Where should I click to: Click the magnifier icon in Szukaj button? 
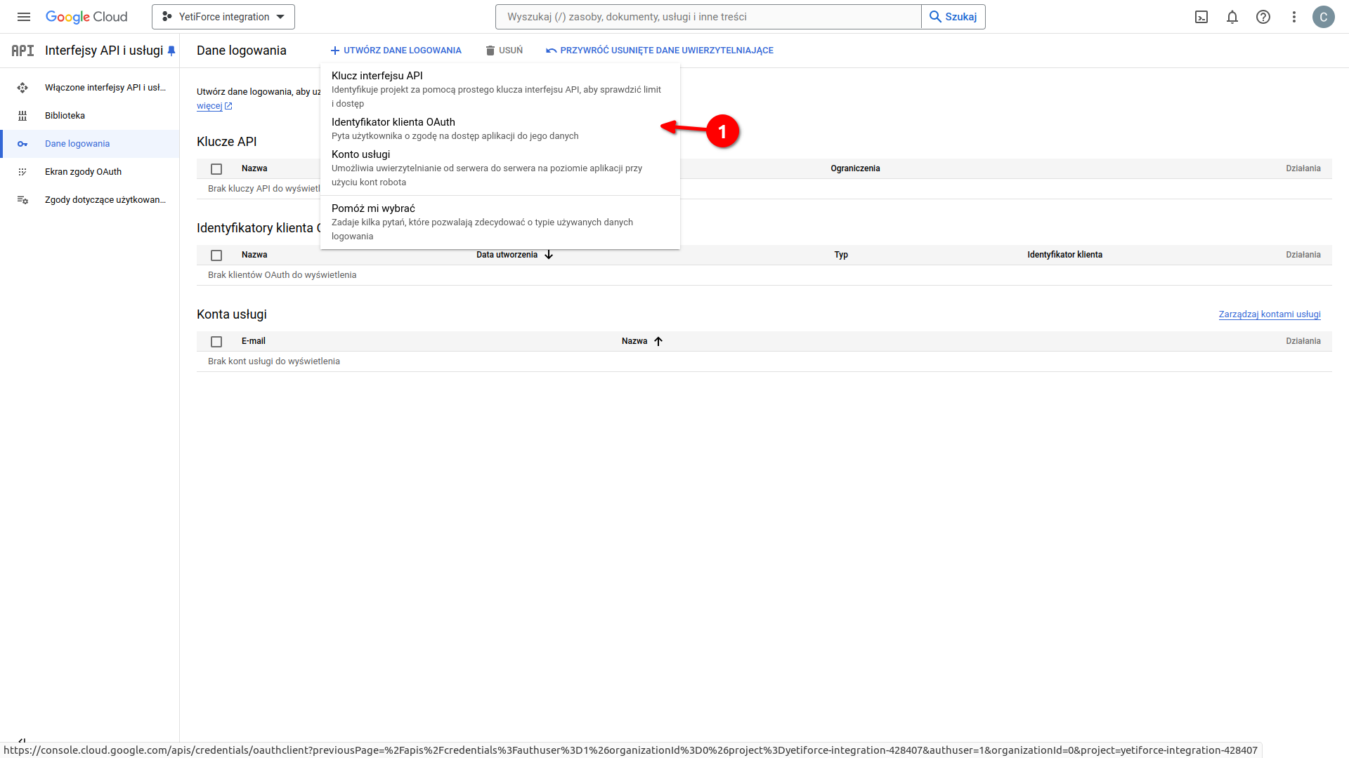coord(935,17)
